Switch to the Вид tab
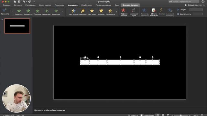This screenshot has height=116, width=207. (x=117, y=5)
